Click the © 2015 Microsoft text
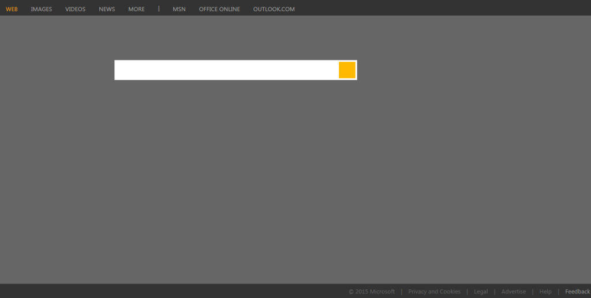 point(372,292)
